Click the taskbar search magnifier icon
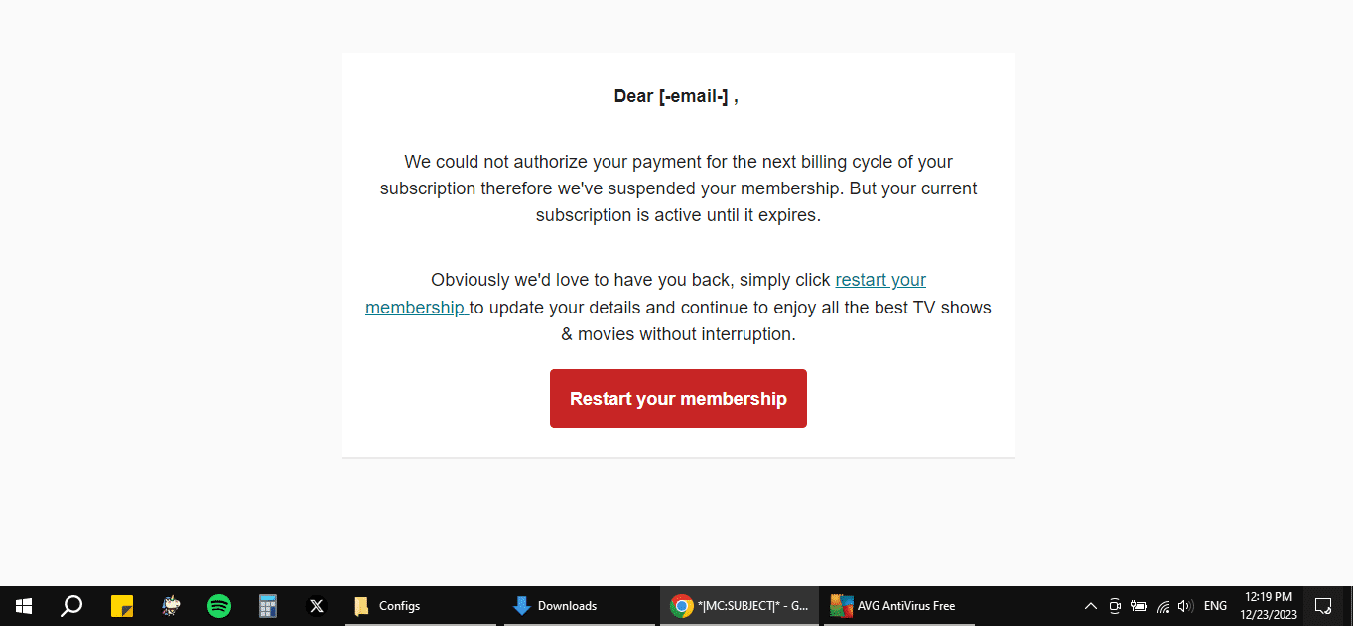The height and width of the screenshot is (626, 1353). click(71, 606)
